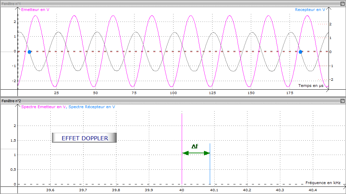Select left blue cursor point on the receiver curve
Image resolution: width=346 pixels, height=194 pixels.
point(29,52)
